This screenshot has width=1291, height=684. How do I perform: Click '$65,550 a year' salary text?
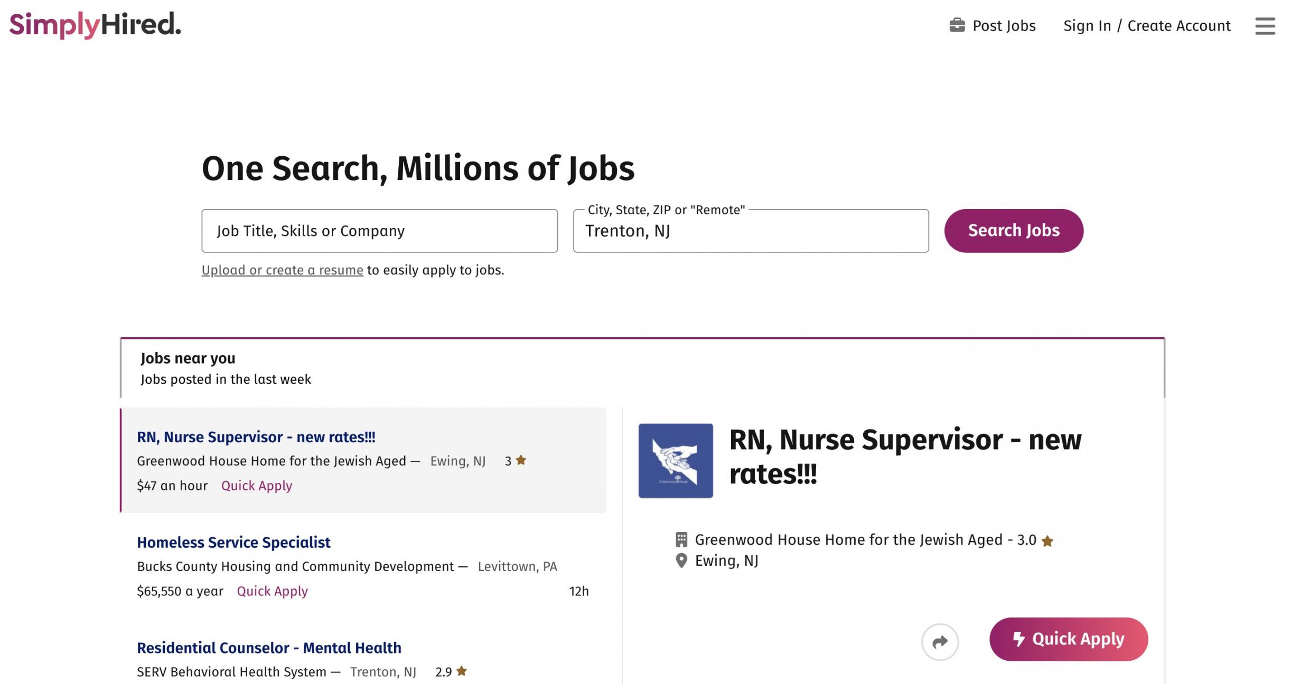180,591
